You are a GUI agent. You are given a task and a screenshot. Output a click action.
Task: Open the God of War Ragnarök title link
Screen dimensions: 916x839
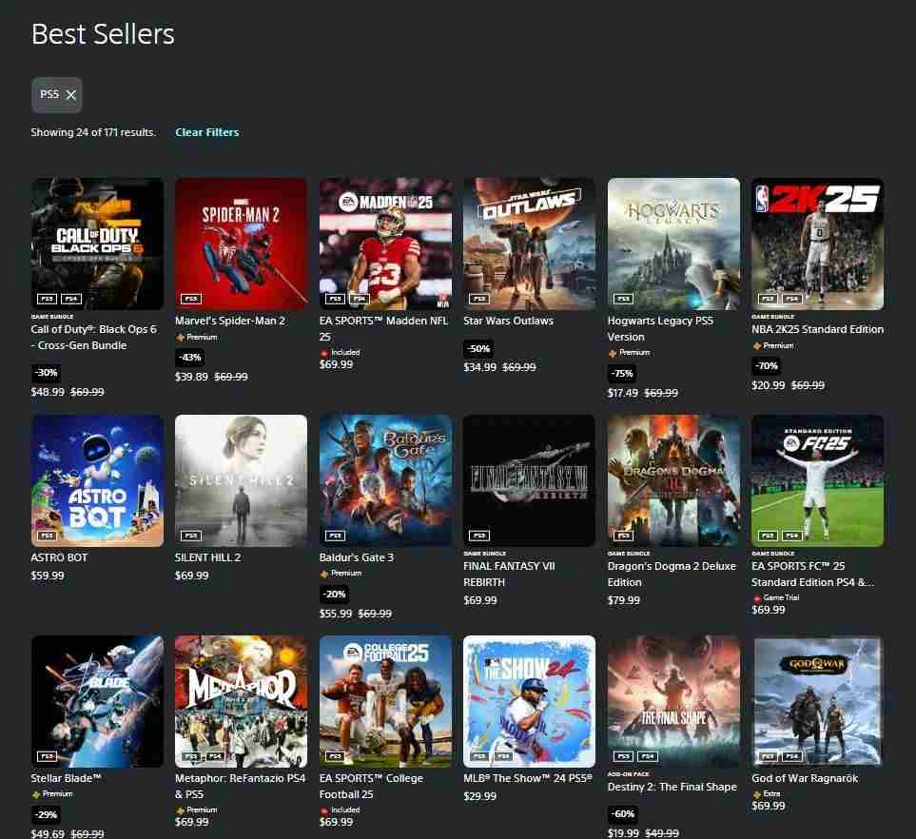click(x=805, y=778)
